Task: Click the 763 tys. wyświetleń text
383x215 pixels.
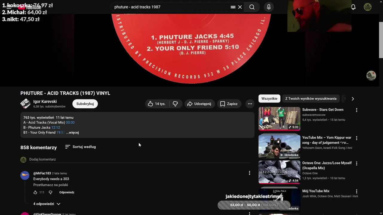Action: pyautogui.click(x=39, y=117)
